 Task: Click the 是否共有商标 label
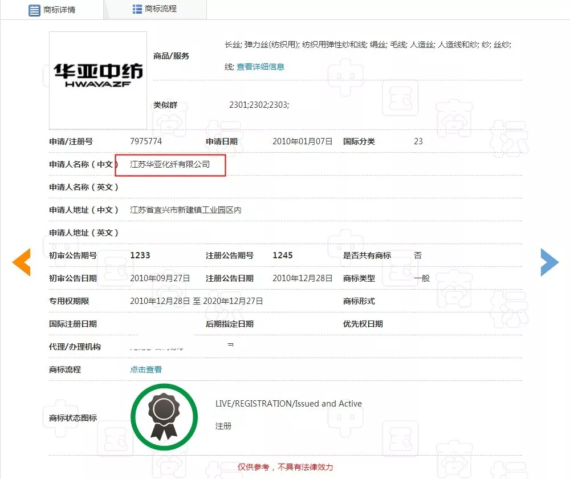pyautogui.click(x=367, y=255)
